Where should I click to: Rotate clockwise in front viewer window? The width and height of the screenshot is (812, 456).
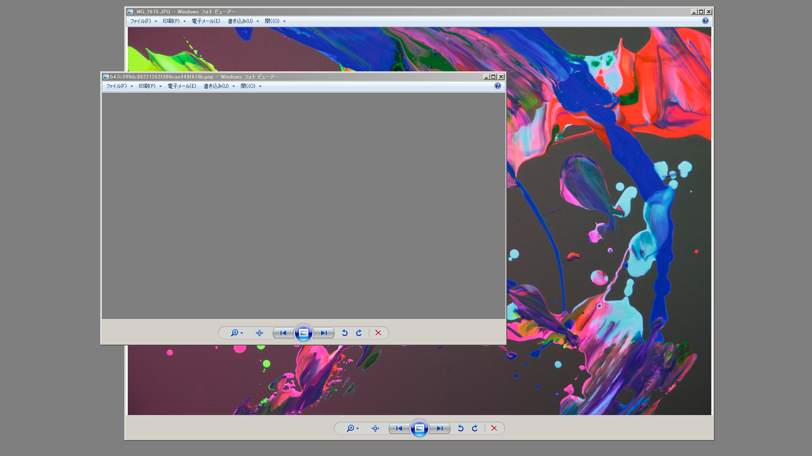(x=359, y=333)
